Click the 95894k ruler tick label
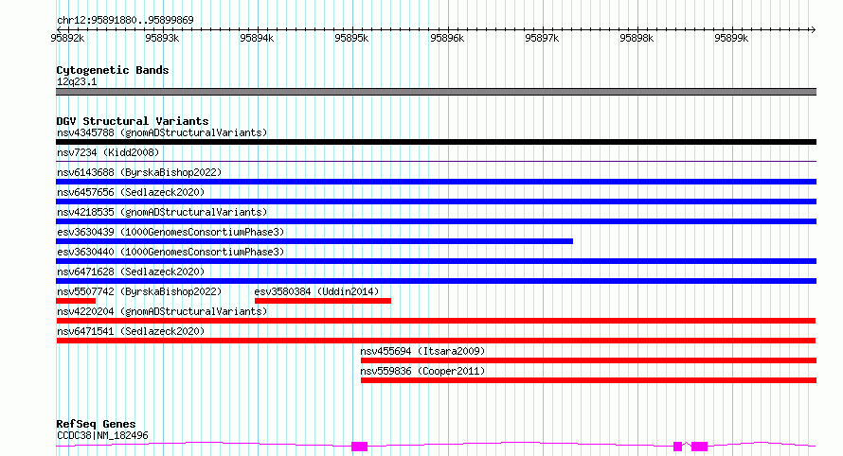This screenshot has width=843, height=456. tap(257, 38)
